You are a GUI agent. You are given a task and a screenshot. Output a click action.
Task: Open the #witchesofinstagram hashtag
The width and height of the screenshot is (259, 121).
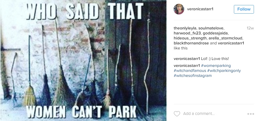(193, 76)
